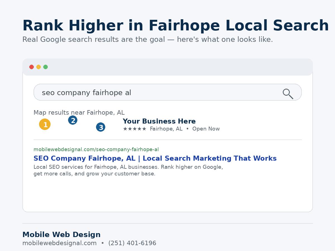Click the phone number (251) 401-6196

click(x=132, y=243)
